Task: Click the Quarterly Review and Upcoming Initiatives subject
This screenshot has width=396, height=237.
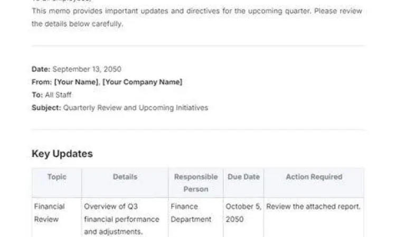Action: tap(136, 108)
